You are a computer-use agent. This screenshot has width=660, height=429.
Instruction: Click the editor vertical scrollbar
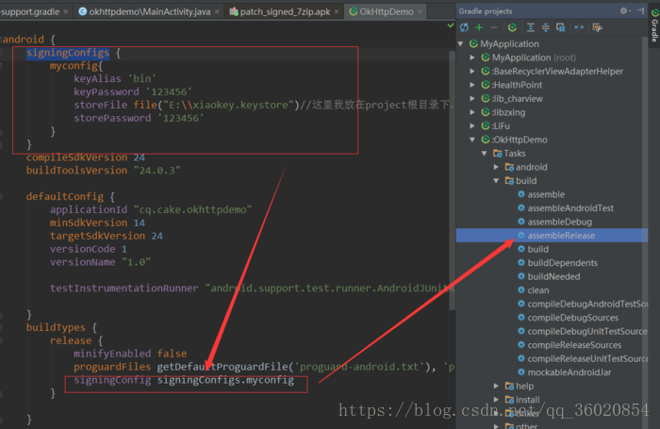point(452,180)
